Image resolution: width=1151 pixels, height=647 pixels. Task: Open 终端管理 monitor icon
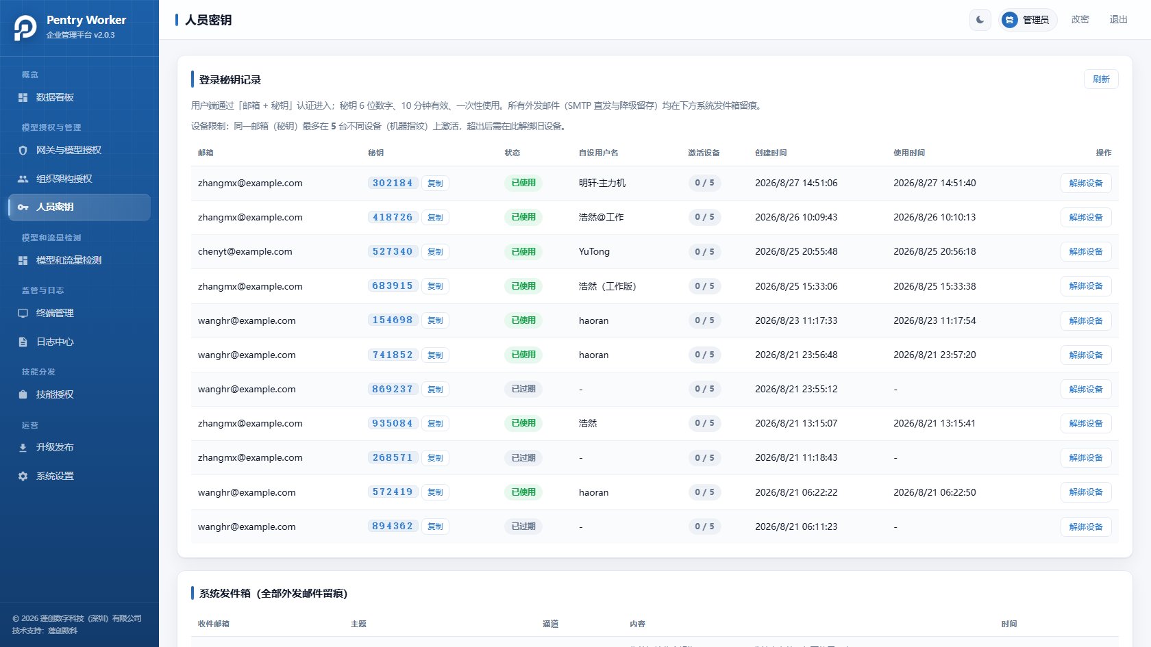pyautogui.click(x=23, y=313)
